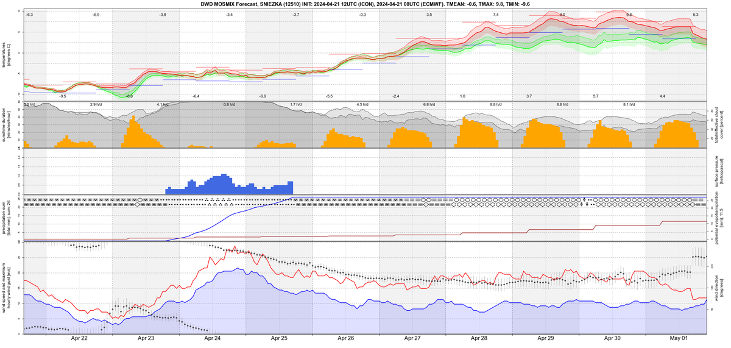Click the -3.8 daily maximum temperature value
731x348 pixels.
[x=163, y=14]
